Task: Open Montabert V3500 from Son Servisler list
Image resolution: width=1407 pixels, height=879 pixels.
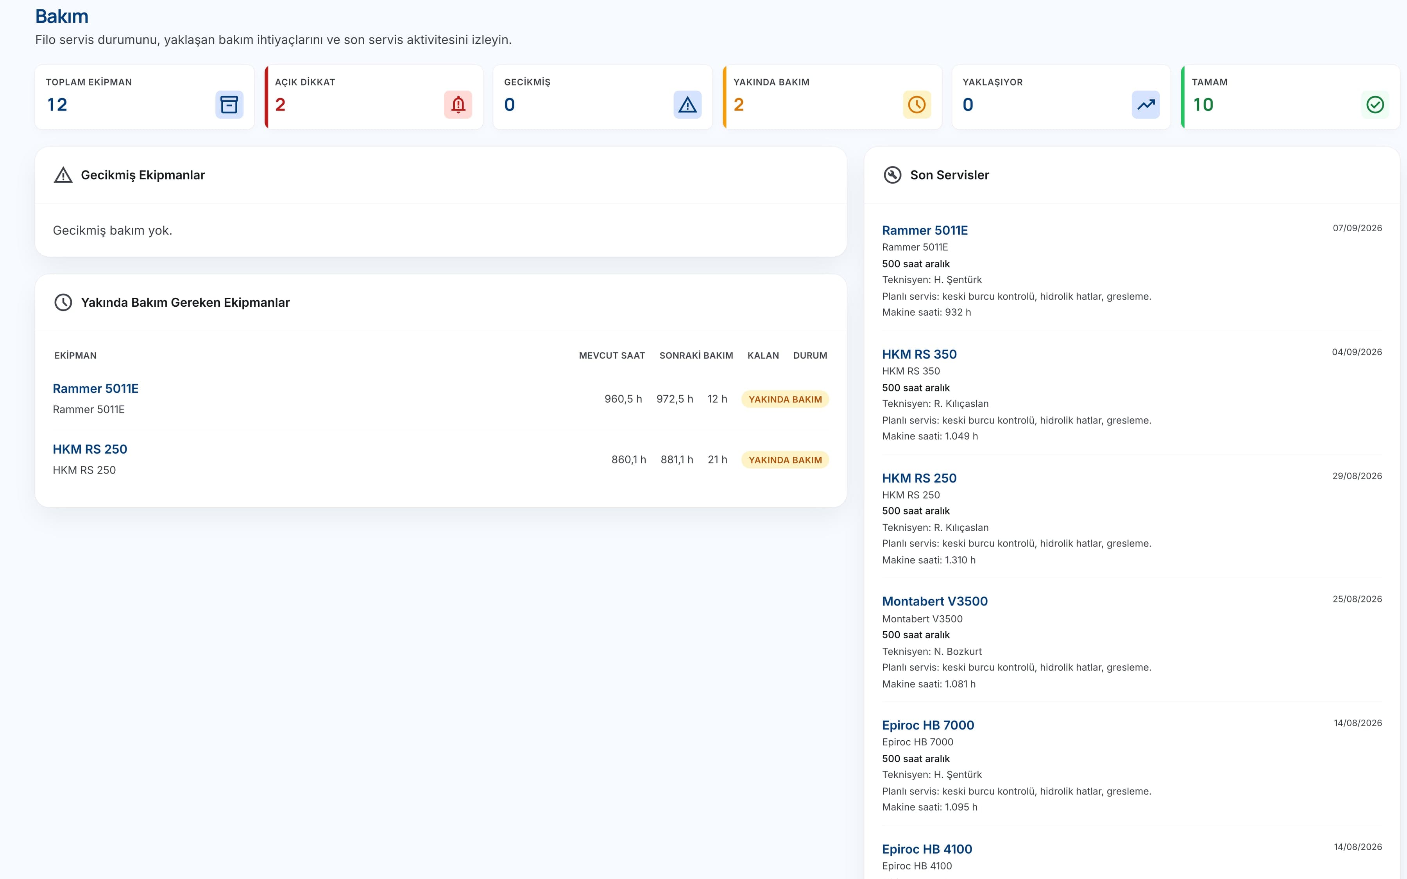Action: pyautogui.click(x=935, y=601)
